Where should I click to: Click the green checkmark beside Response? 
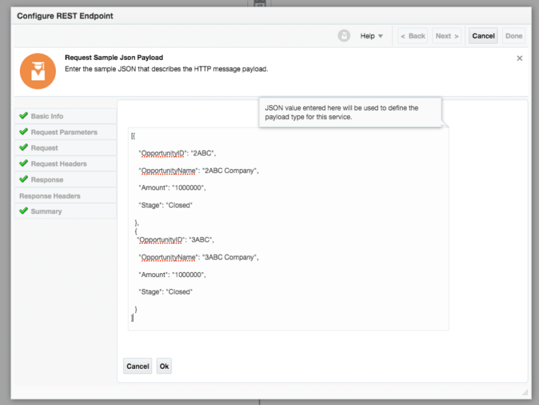(24, 179)
